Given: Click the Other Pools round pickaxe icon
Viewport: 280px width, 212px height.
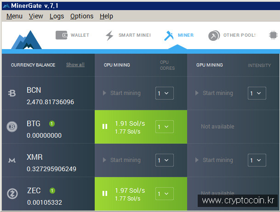Looking at the screenshot, I should tap(214, 35).
